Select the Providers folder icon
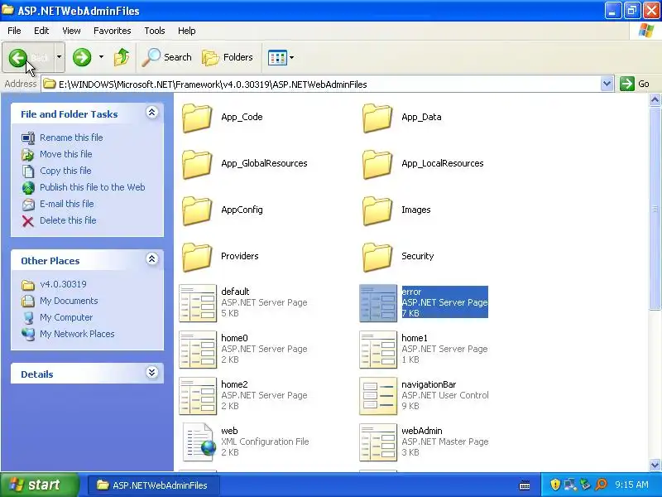 pyautogui.click(x=197, y=258)
